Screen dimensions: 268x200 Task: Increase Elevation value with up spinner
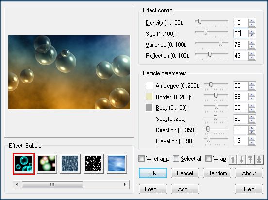pos(252,139)
